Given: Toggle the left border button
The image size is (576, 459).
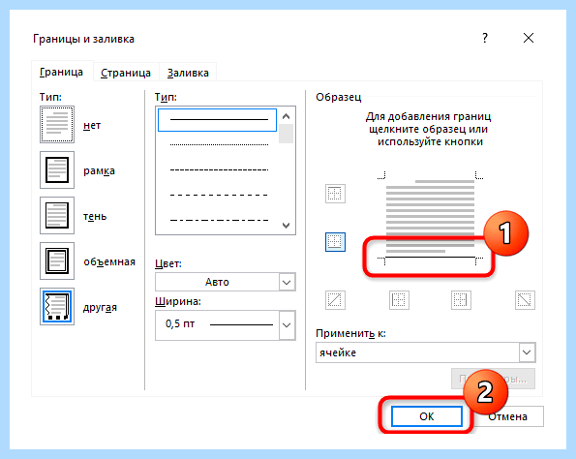Looking at the screenshot, I should [x=399, y=300].
